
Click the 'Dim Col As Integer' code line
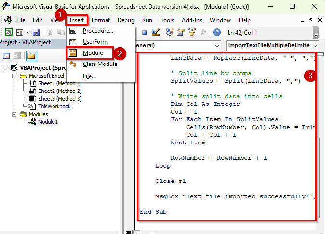[205, 104]
